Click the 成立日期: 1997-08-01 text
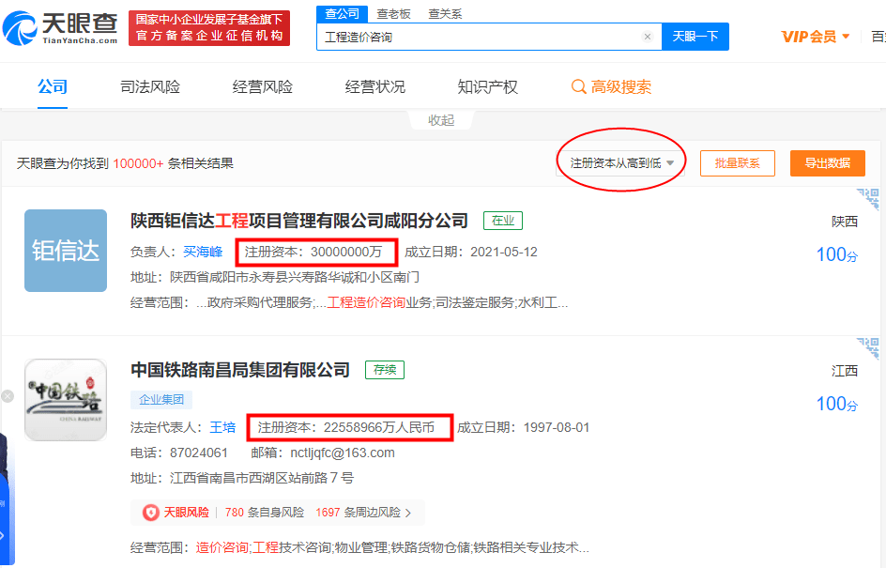The image size is (886, 568). [523, 427]
